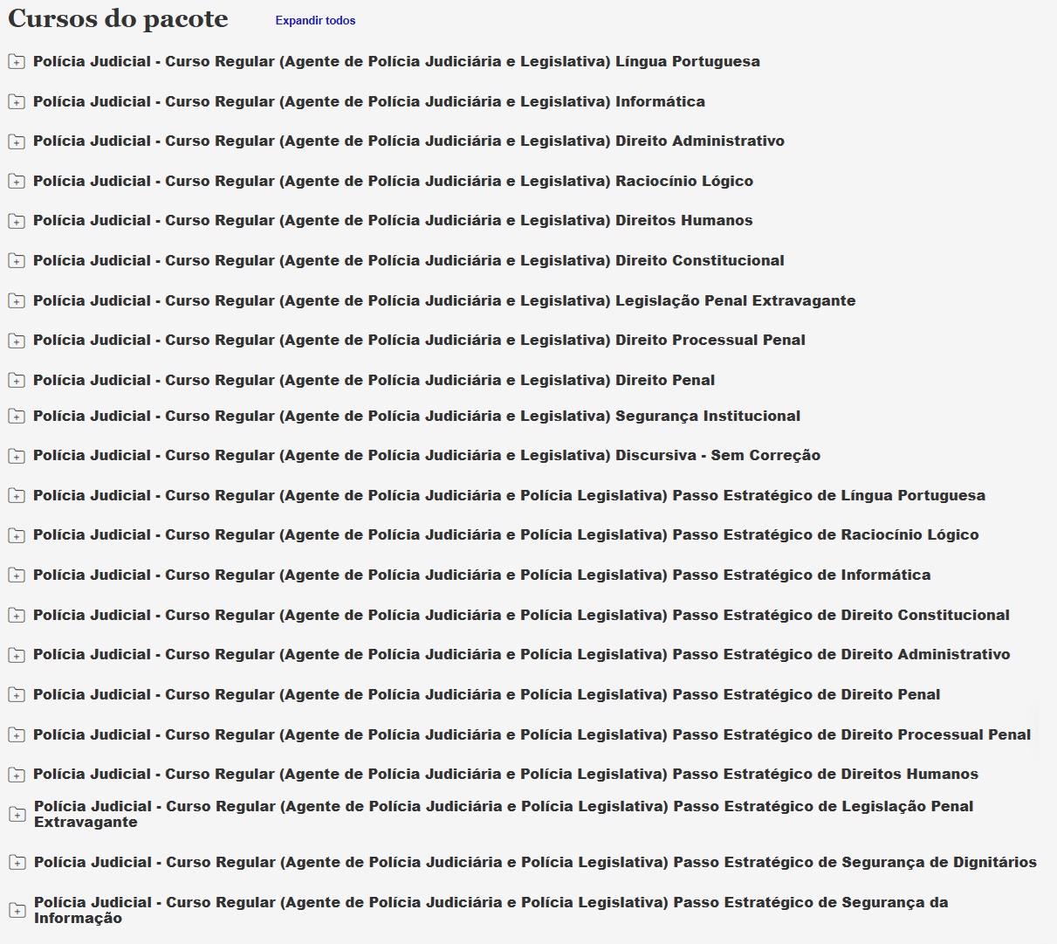The image size is (1057, 944).
Task: Expand the Língua Portuguesa course folder icon
Action: point(17,62)
